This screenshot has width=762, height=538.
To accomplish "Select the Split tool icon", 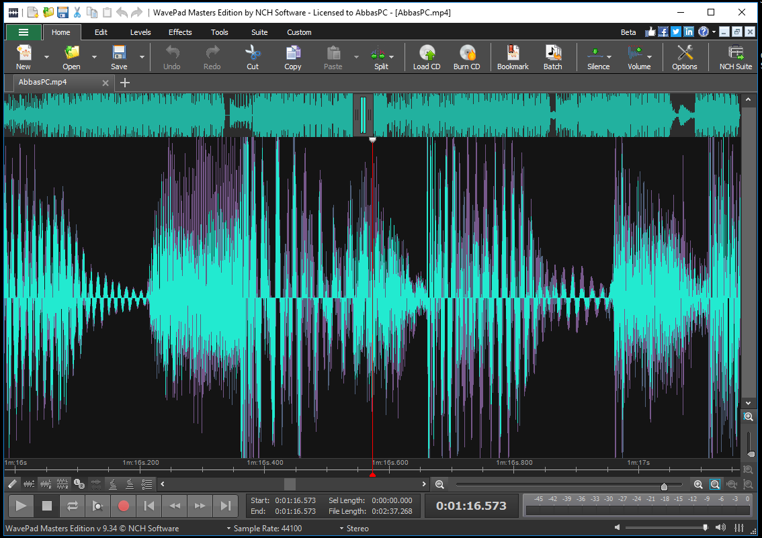I will [x=378, y=53].
